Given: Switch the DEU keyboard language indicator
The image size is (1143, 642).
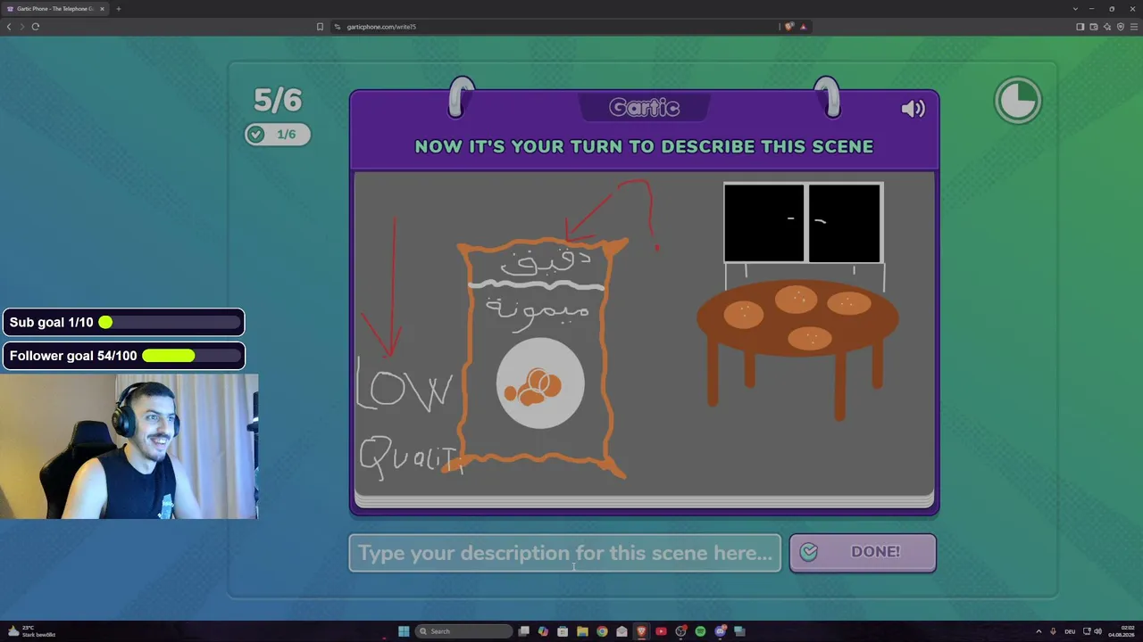Looking at the screenshot, I should (1070, 631).
